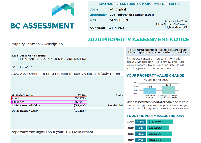Click the 2017 $273,000 history bar
This screenshot has height=143, width=201.
click(x=159, y=140)
